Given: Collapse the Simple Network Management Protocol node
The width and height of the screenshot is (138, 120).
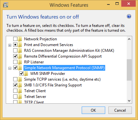Looking at the screenshot, I should coord(10,68).
